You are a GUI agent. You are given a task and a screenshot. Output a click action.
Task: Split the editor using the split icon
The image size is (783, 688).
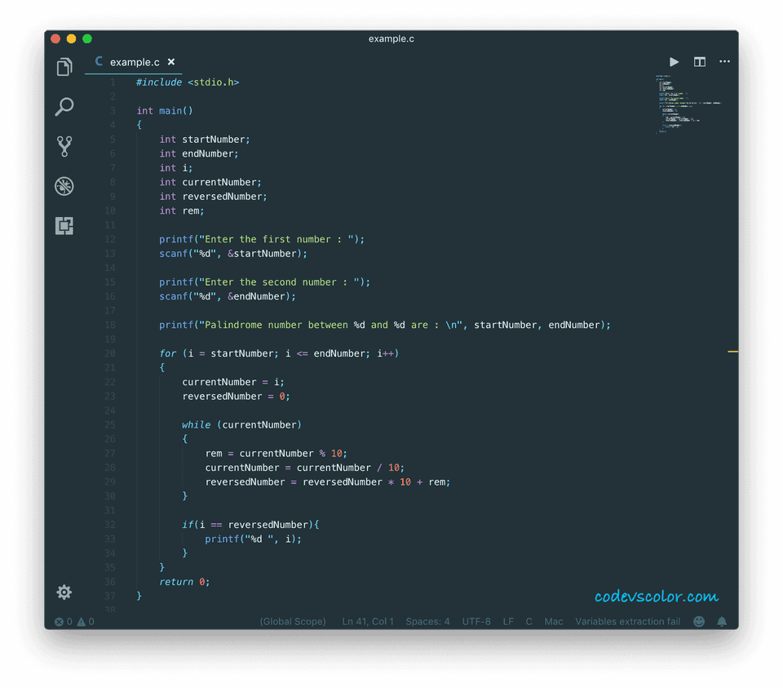click(699, 61)
